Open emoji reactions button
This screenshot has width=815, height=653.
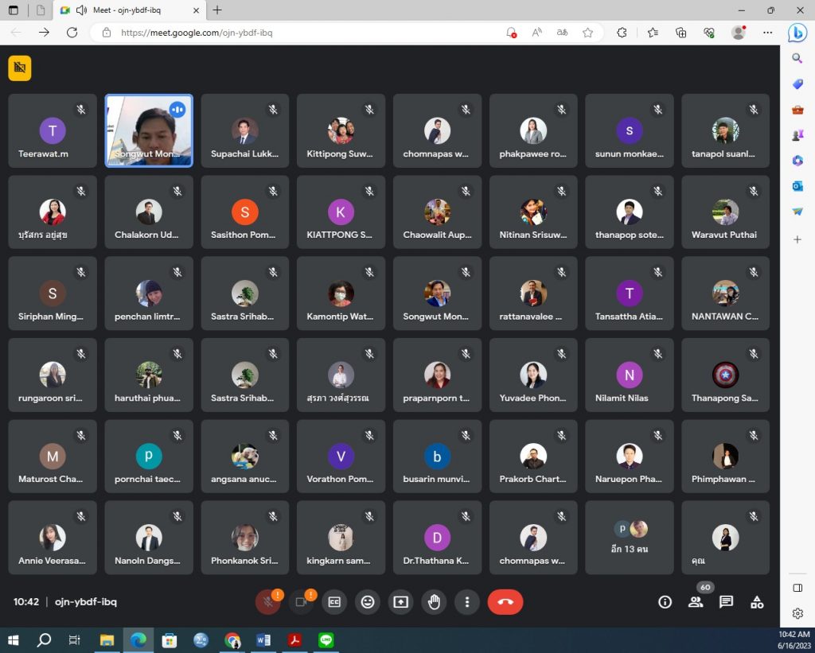368,602
